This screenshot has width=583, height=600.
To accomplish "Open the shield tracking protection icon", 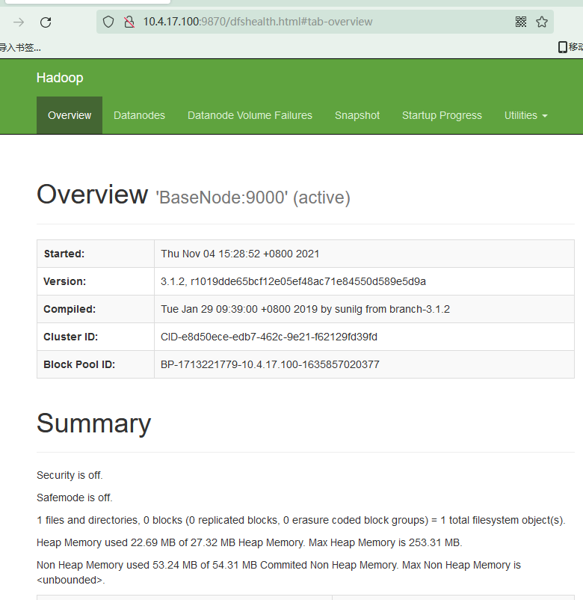I will point(108,22).
